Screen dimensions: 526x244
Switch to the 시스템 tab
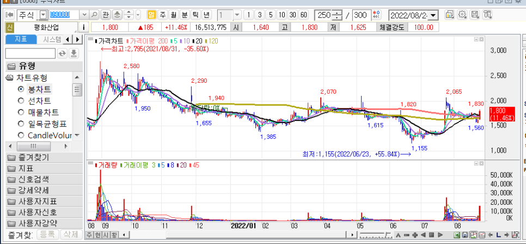click(x=50, y=39)
